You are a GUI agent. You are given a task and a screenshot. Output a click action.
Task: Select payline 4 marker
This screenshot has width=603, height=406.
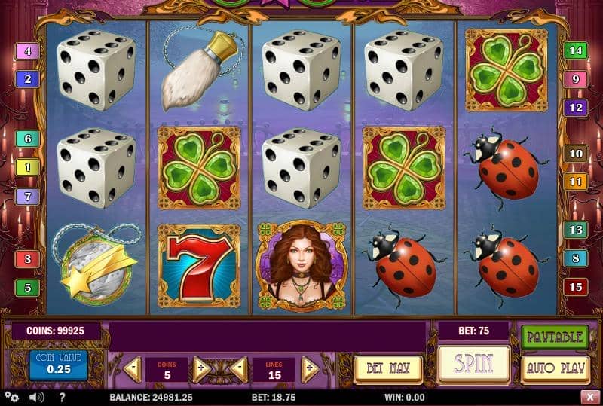(27, 51)
